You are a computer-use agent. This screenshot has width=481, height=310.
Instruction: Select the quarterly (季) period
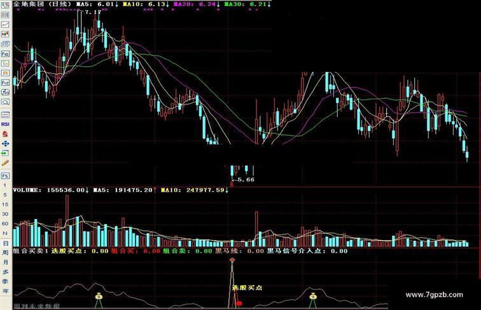click(5, 281)
